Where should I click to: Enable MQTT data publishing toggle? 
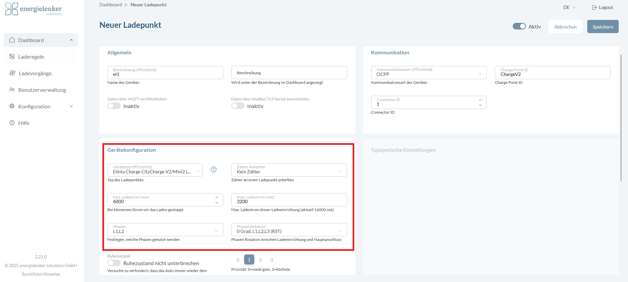click(114, 106)
